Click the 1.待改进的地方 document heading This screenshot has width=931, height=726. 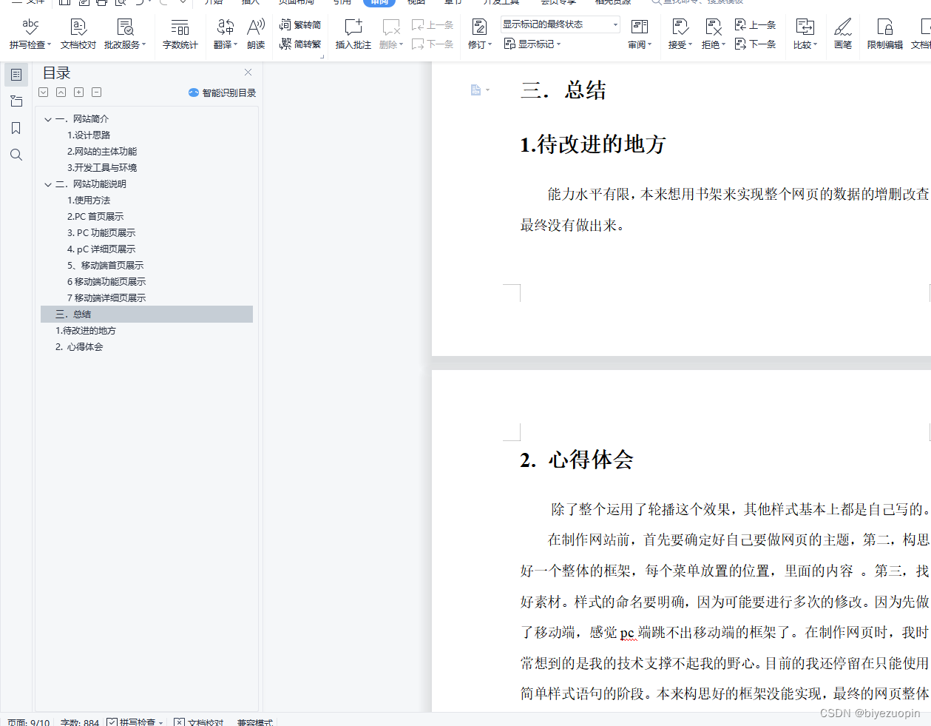(593, 144)
